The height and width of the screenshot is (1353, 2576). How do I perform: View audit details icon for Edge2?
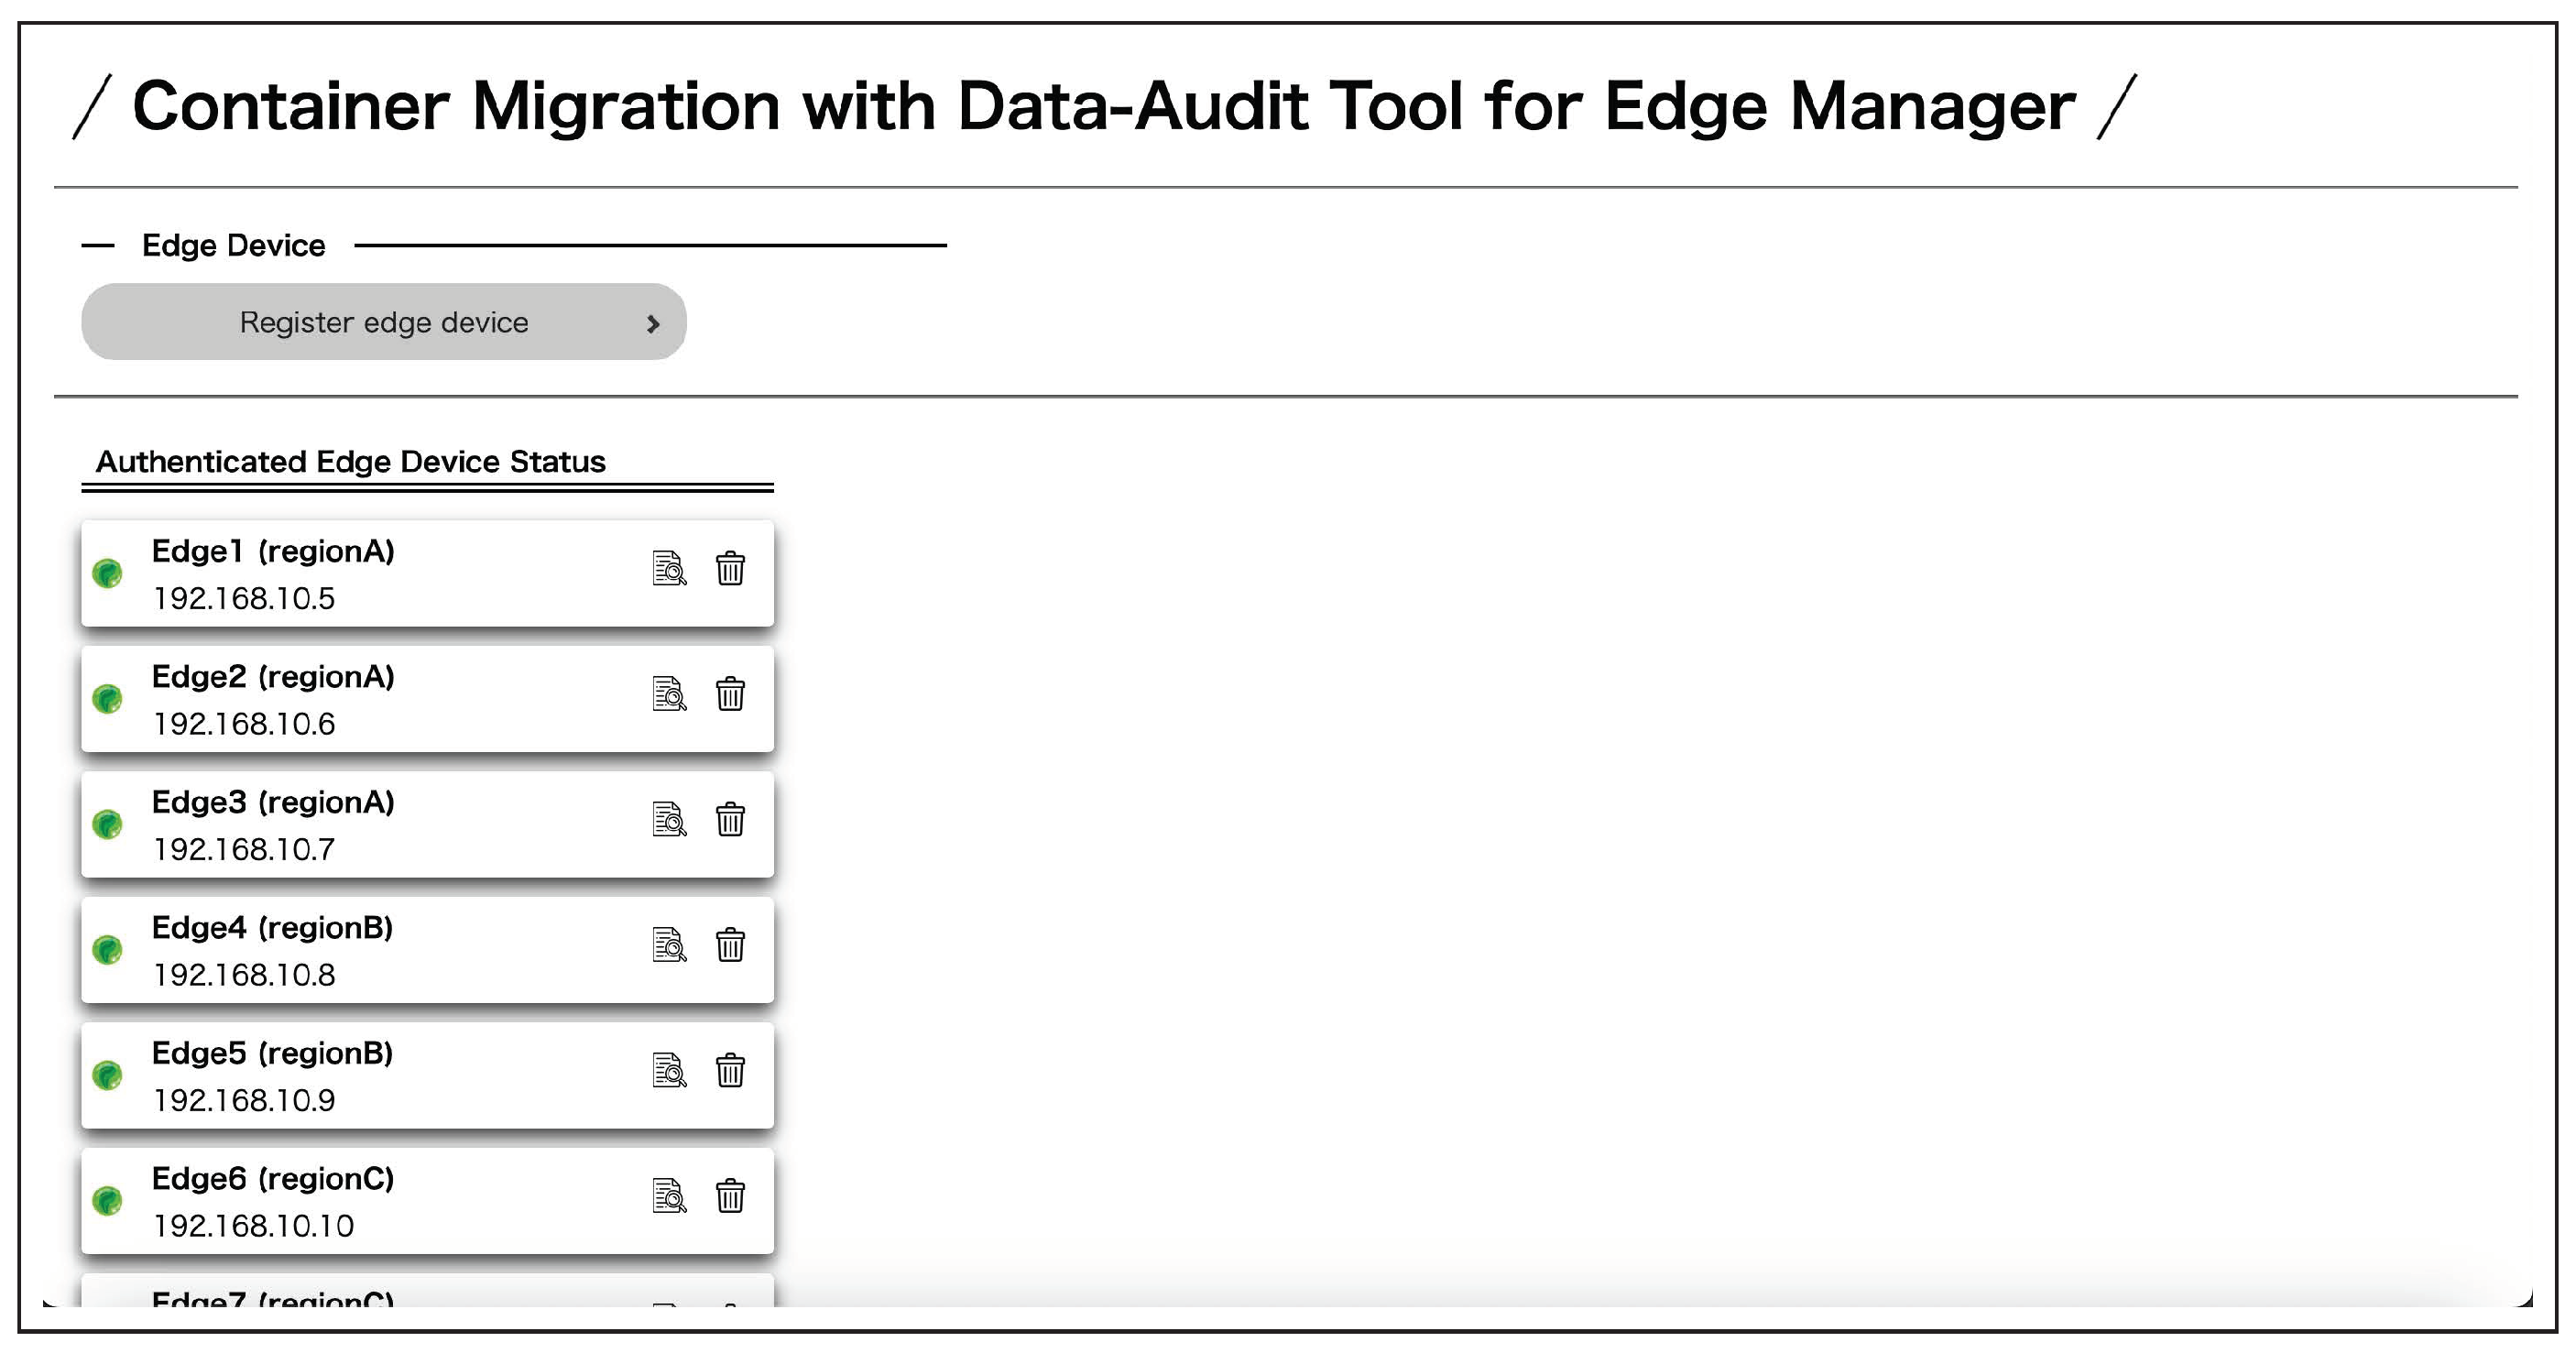tap(668, 693)
